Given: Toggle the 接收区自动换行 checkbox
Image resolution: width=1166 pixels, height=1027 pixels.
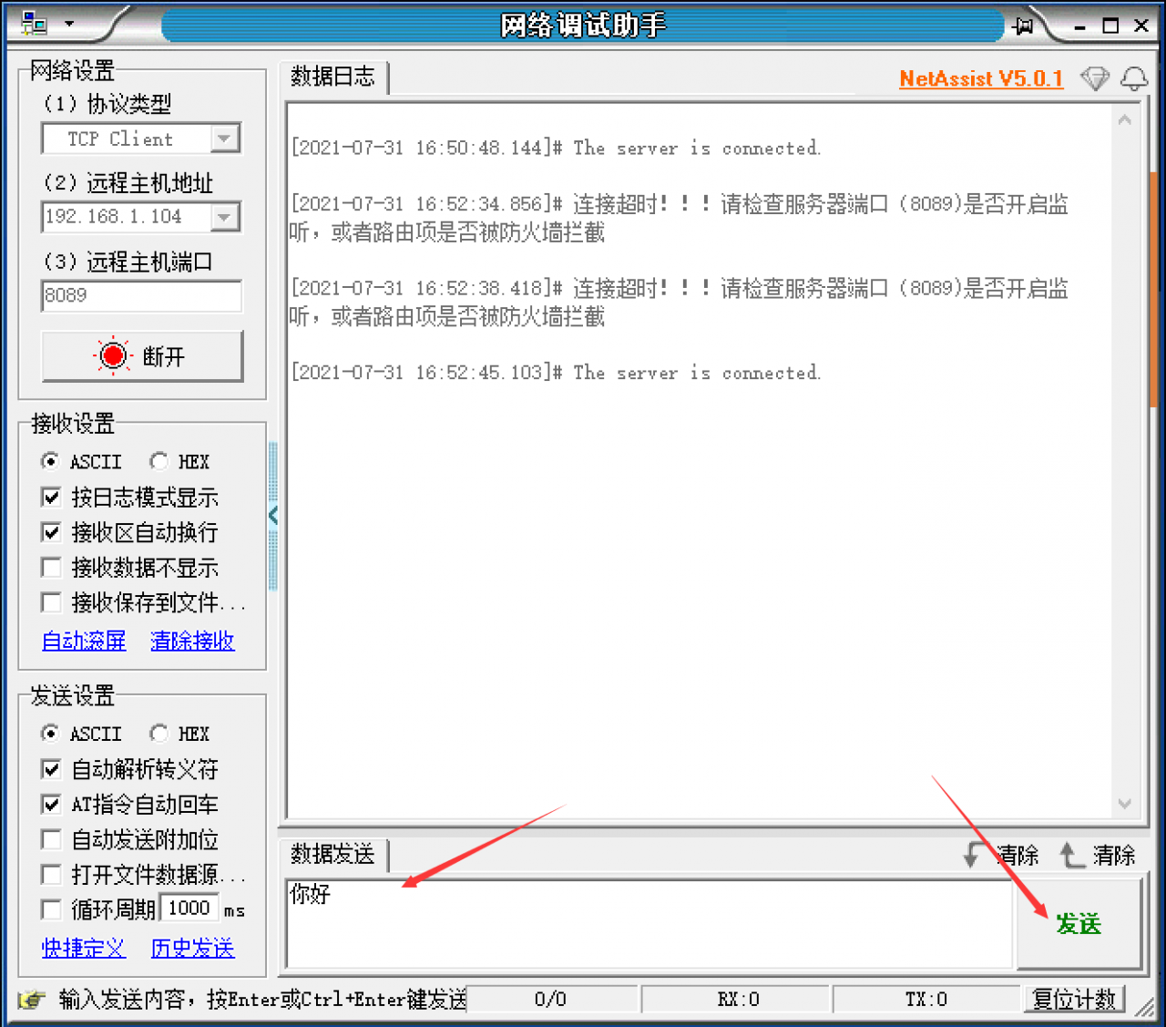Looking at the screenshot, I should coord(51,532).
